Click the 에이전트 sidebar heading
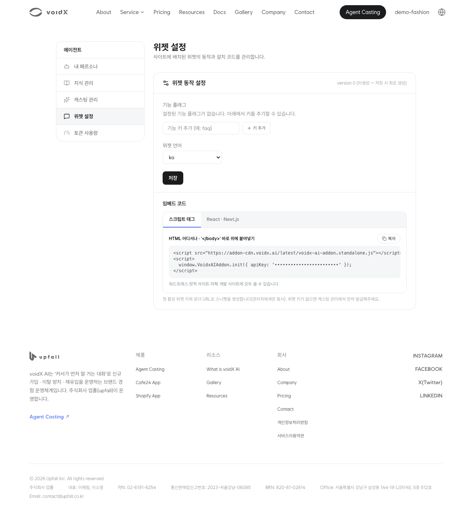This screenshot has width=472, height=523. point(73,50)
